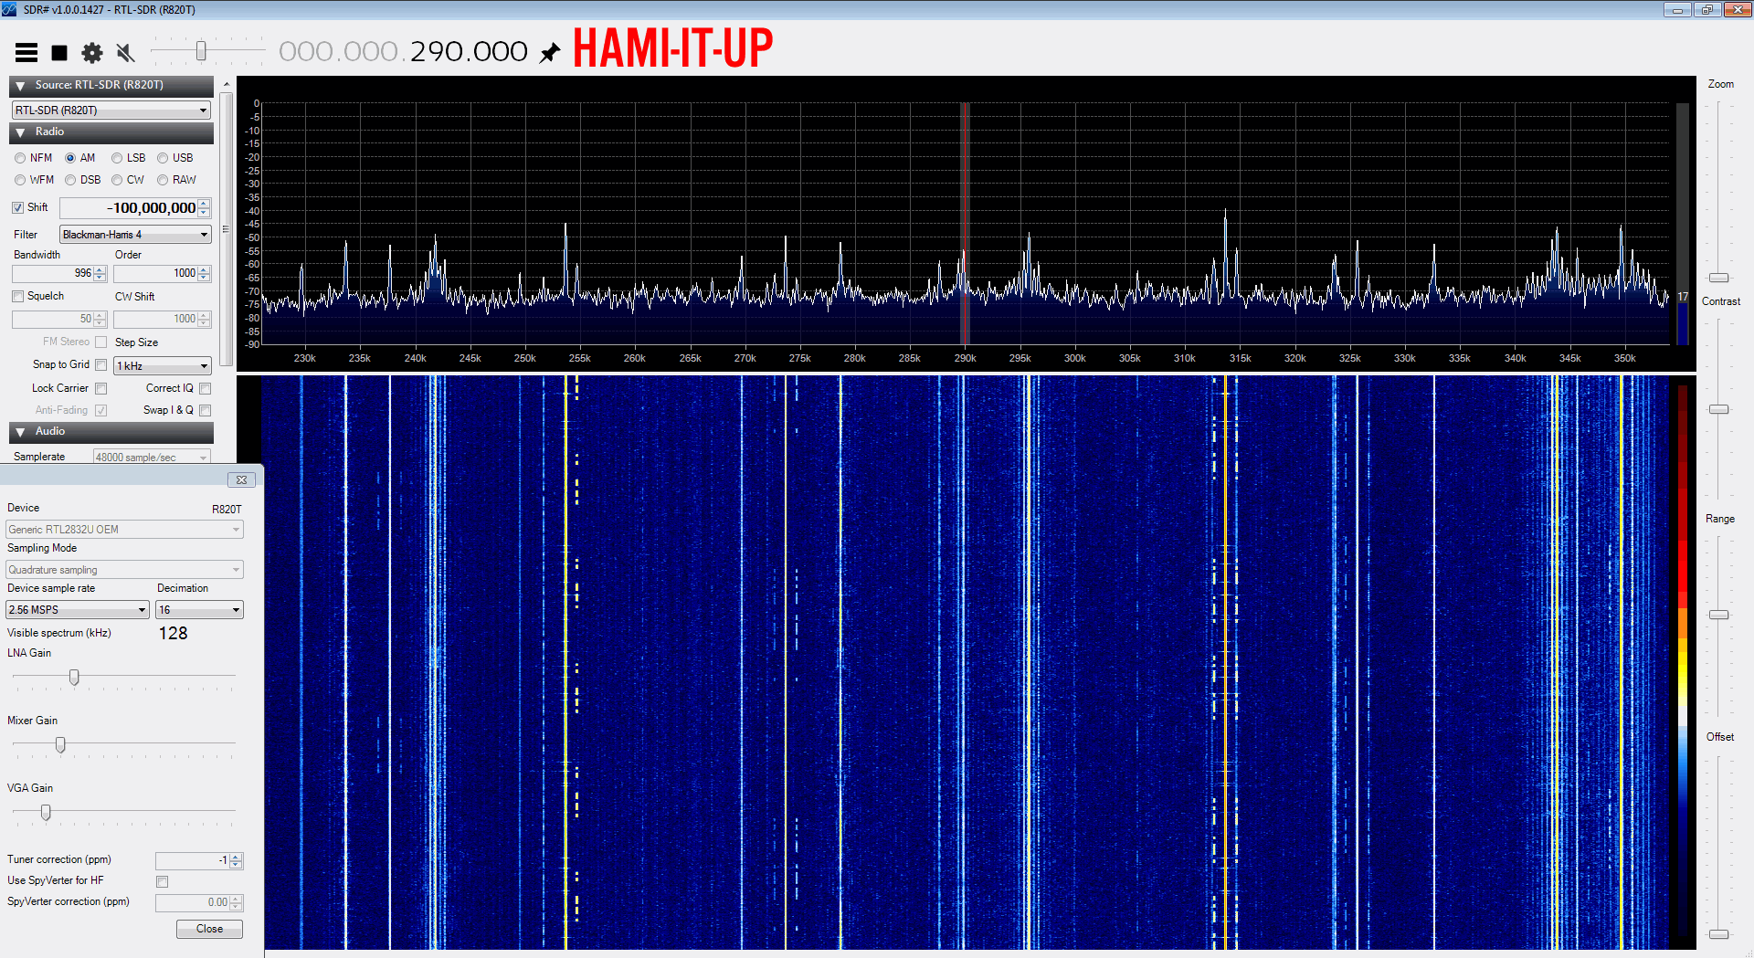
Task: Enable Use SpyVerter for HF checkbox
Action: [163, 881]
